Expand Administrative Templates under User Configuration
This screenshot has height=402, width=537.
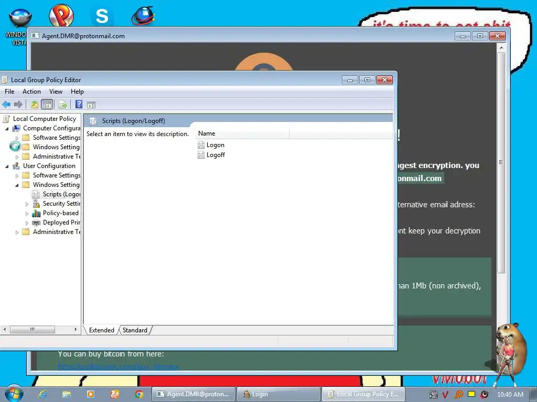tap(17, 232)
